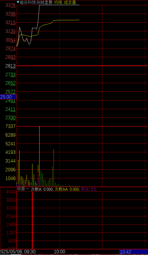This screenshot has width=148, height=255.
Task: Click the 3054 price axis label
Action: (10, 40)
